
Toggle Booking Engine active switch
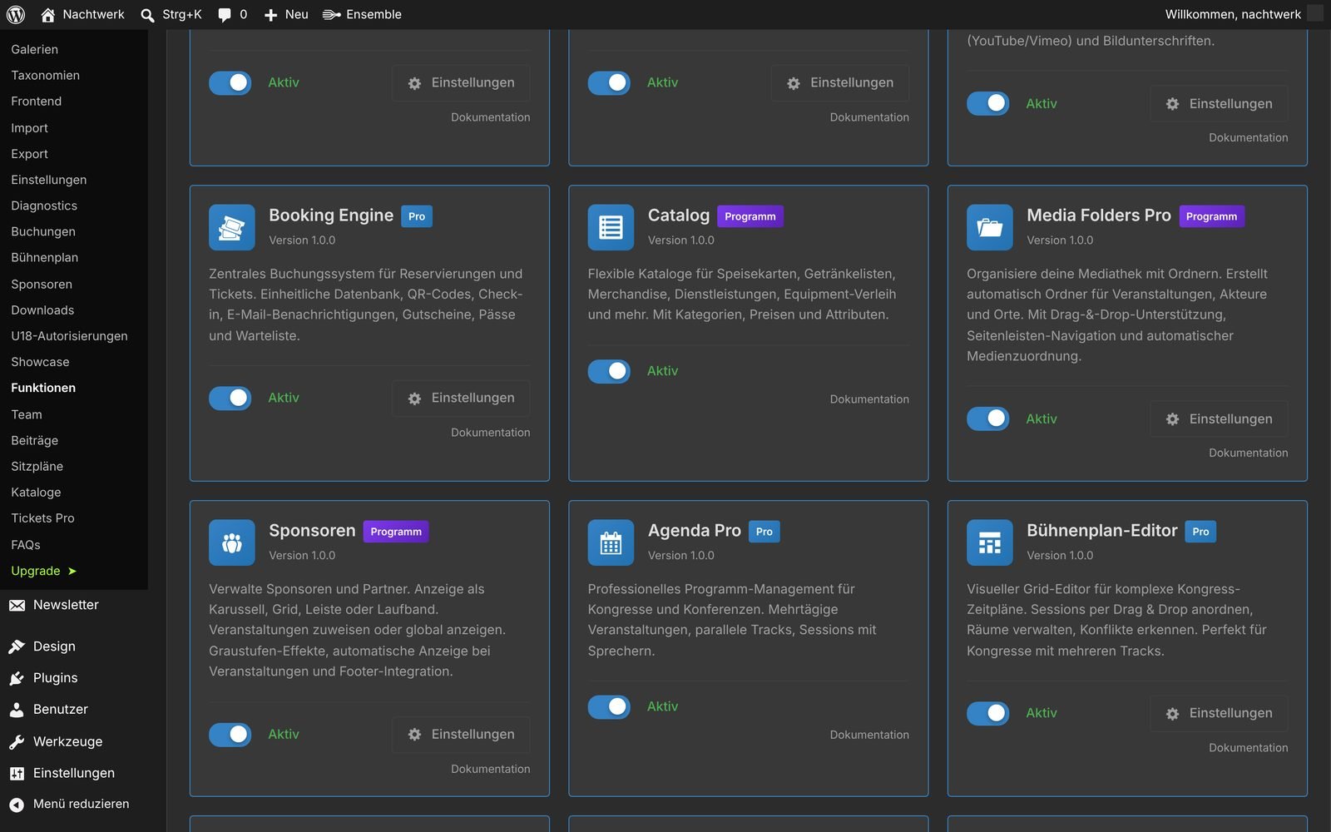pyautogui.click(x=230, y=398)
